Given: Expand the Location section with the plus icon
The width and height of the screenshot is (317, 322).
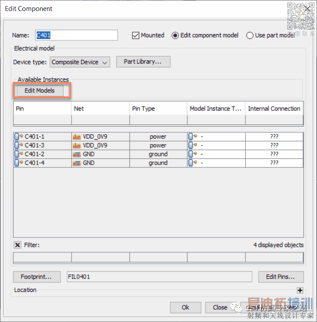Looking at the screenshot, I should click(x=300, y=290).
